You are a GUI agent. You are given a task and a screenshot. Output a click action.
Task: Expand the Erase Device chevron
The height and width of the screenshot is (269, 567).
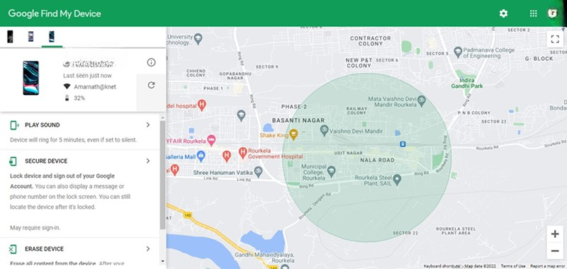pyautogui.click(x=148, y=248)
